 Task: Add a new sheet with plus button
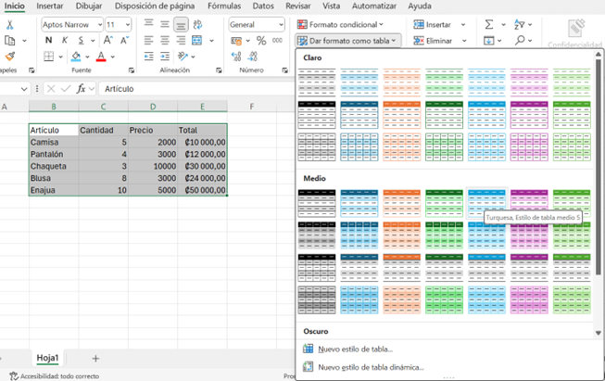pyautogui.click(x=95, y=358)
